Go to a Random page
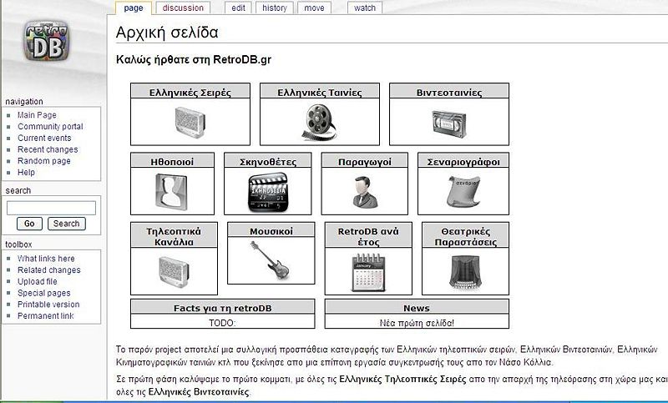This screenshot has width=668, height=403. click(44, 161)
